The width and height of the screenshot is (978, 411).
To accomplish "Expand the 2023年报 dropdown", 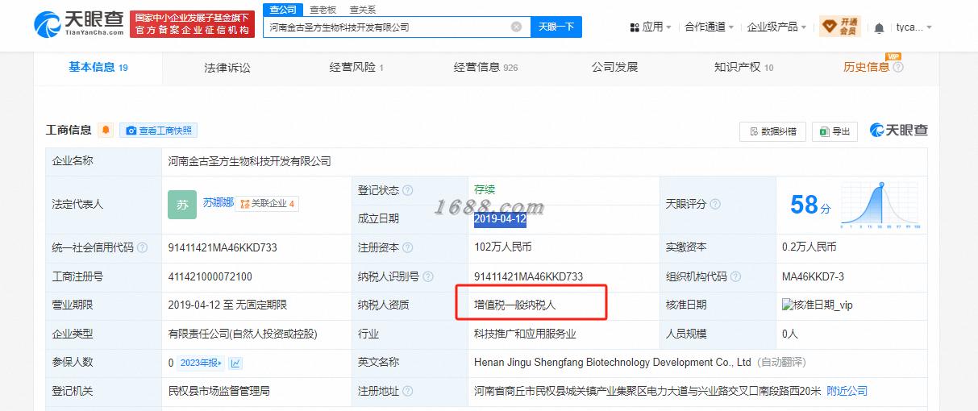I will coord(201,363).
